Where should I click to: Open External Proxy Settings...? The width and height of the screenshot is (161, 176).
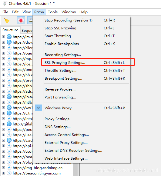click(82, 143)
